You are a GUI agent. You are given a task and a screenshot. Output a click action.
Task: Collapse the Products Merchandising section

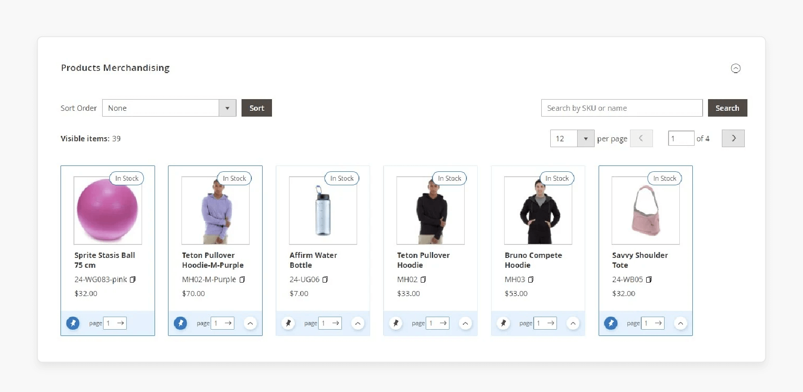coord(736,68)
